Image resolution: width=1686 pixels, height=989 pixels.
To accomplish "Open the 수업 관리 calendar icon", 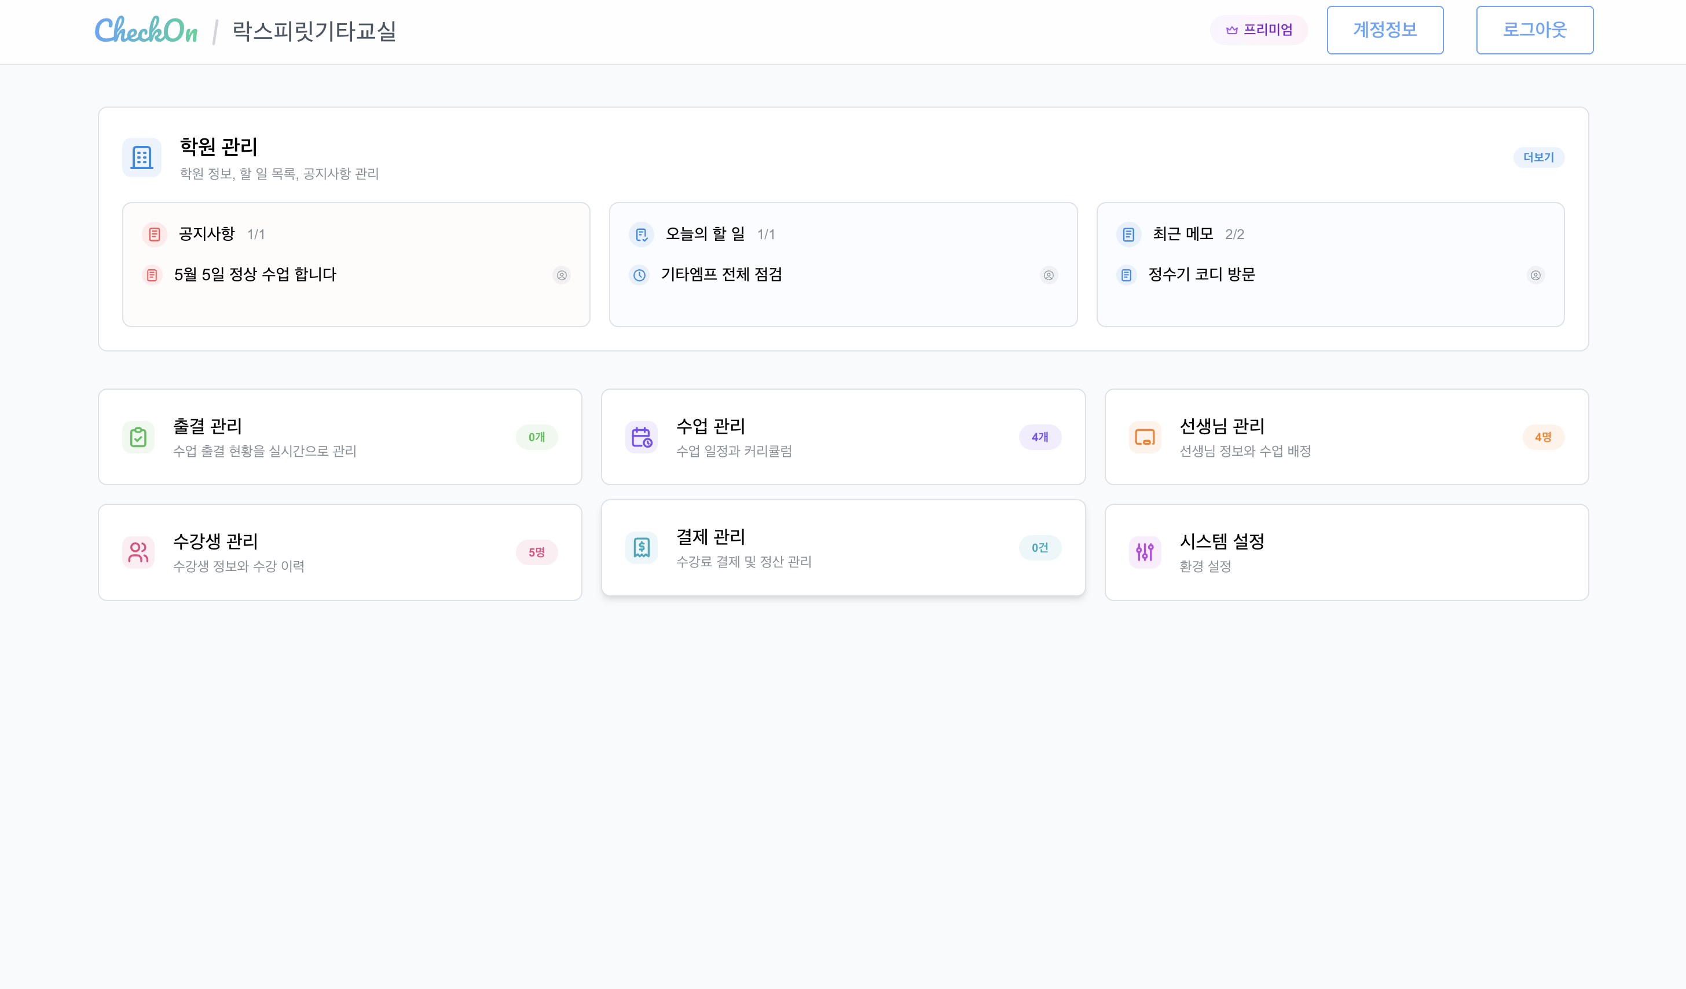I will (x=642, y=437).
